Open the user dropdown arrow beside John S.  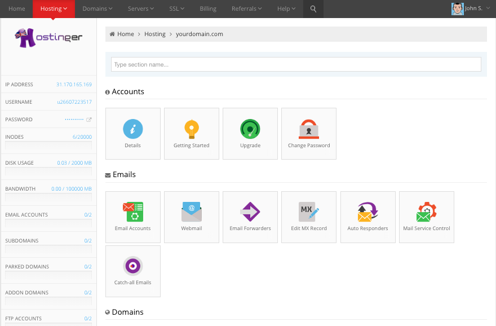[488, 8]
